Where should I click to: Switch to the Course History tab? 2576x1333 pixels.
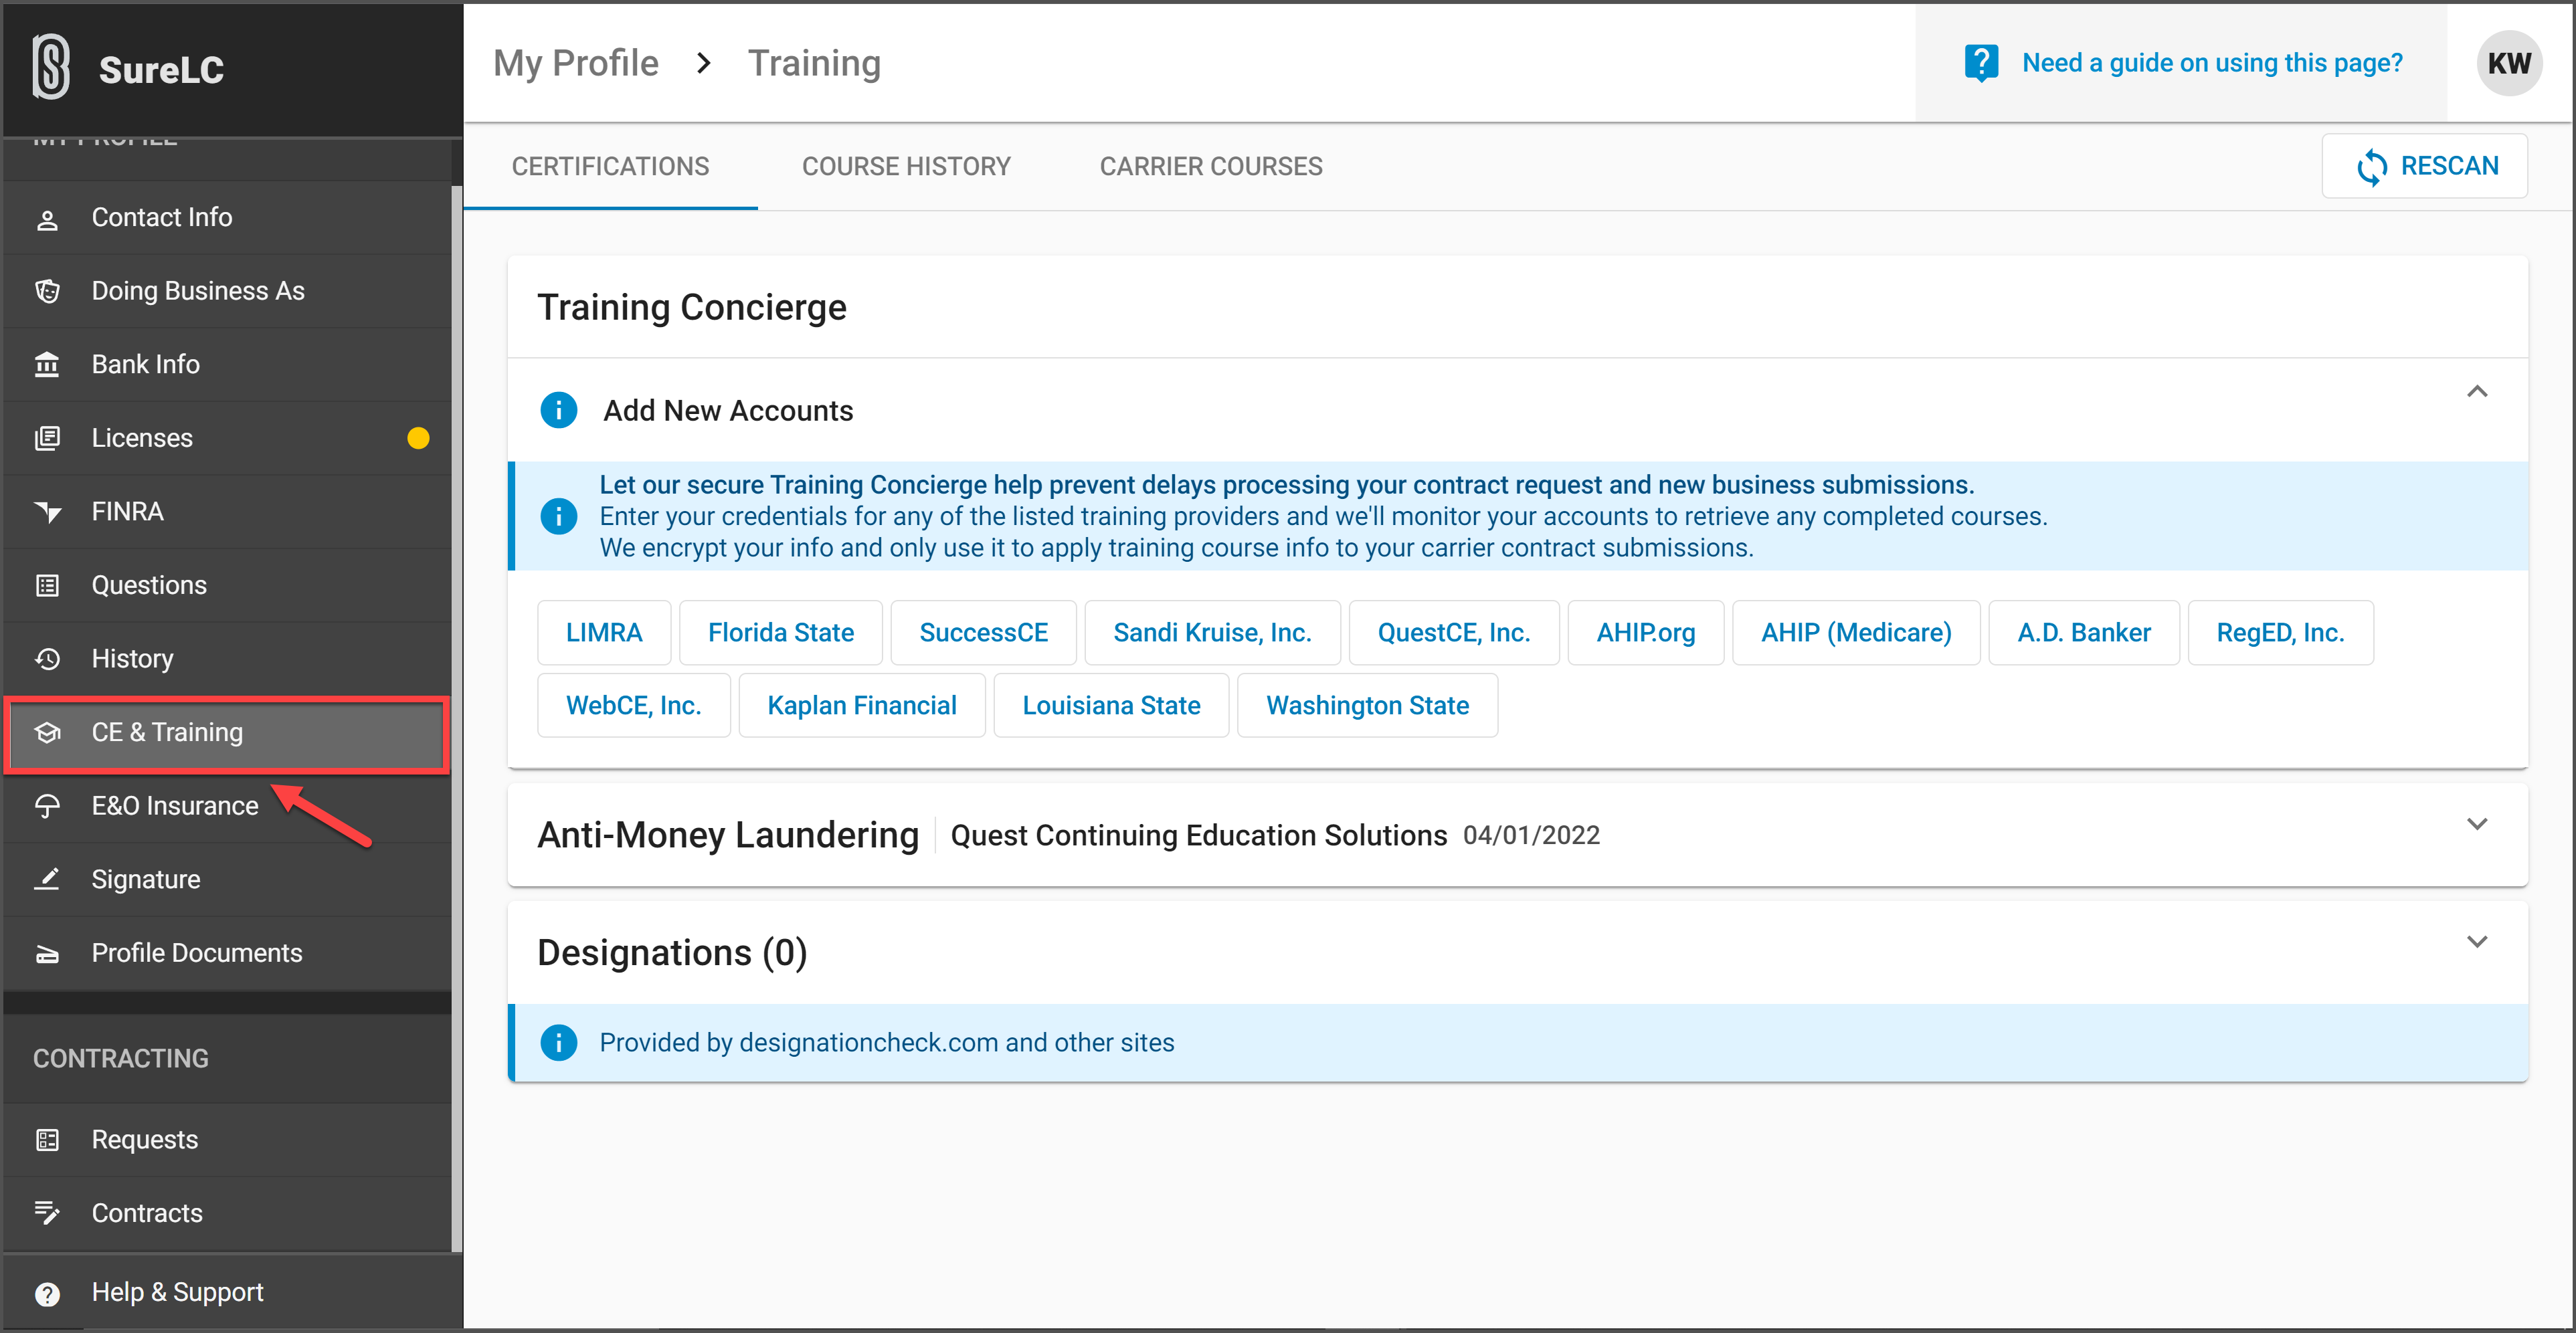click(x=906, y=166)
